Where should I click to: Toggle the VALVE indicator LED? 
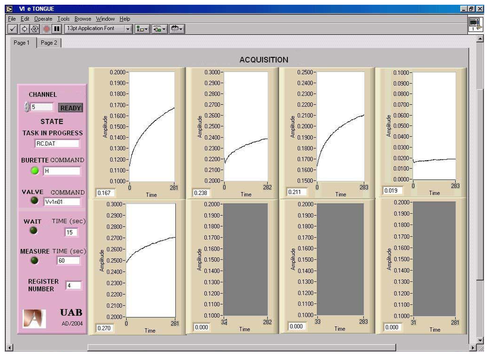[x=34, y=201]
